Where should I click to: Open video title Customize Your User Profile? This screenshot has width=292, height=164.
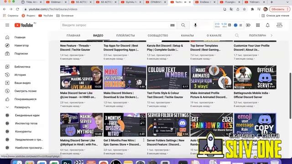click(x=251, y=47)
